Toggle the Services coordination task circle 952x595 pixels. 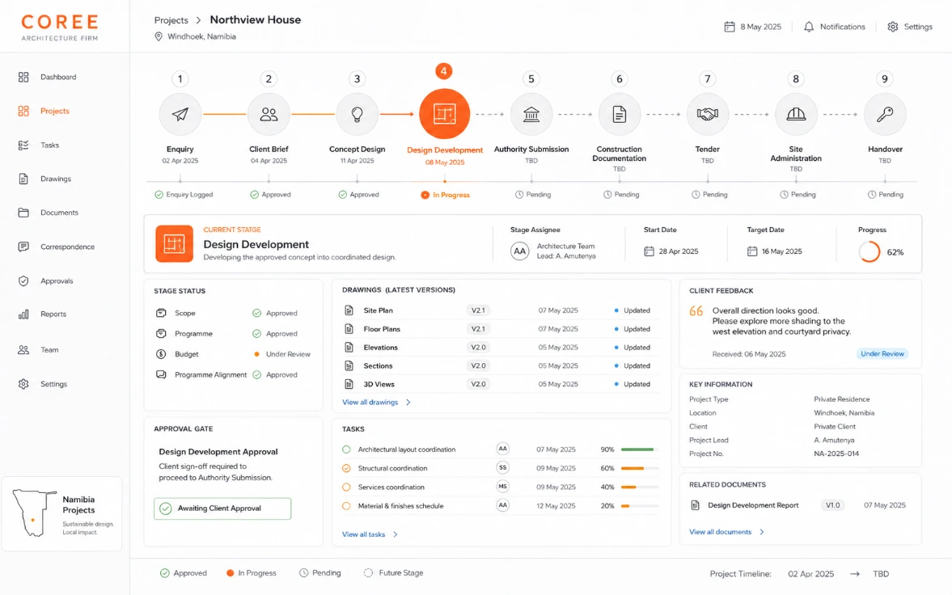pyautogui.click(x=346, y=487)
